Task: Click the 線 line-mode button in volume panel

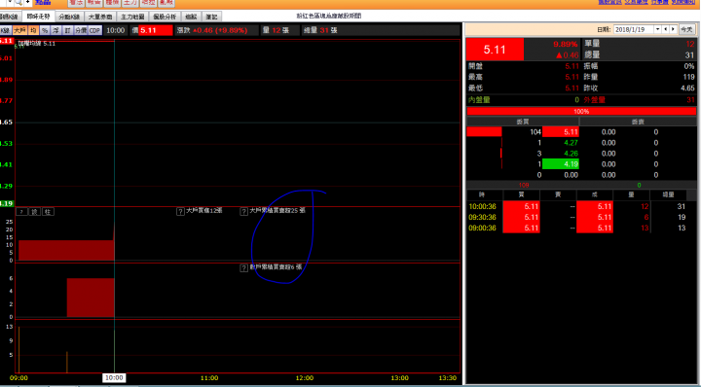Action: click(x=35, y=212)
